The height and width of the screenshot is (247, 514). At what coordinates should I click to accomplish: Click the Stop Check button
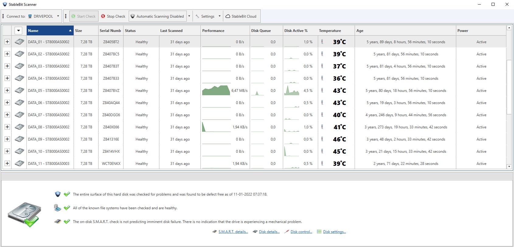click(113, 16)
